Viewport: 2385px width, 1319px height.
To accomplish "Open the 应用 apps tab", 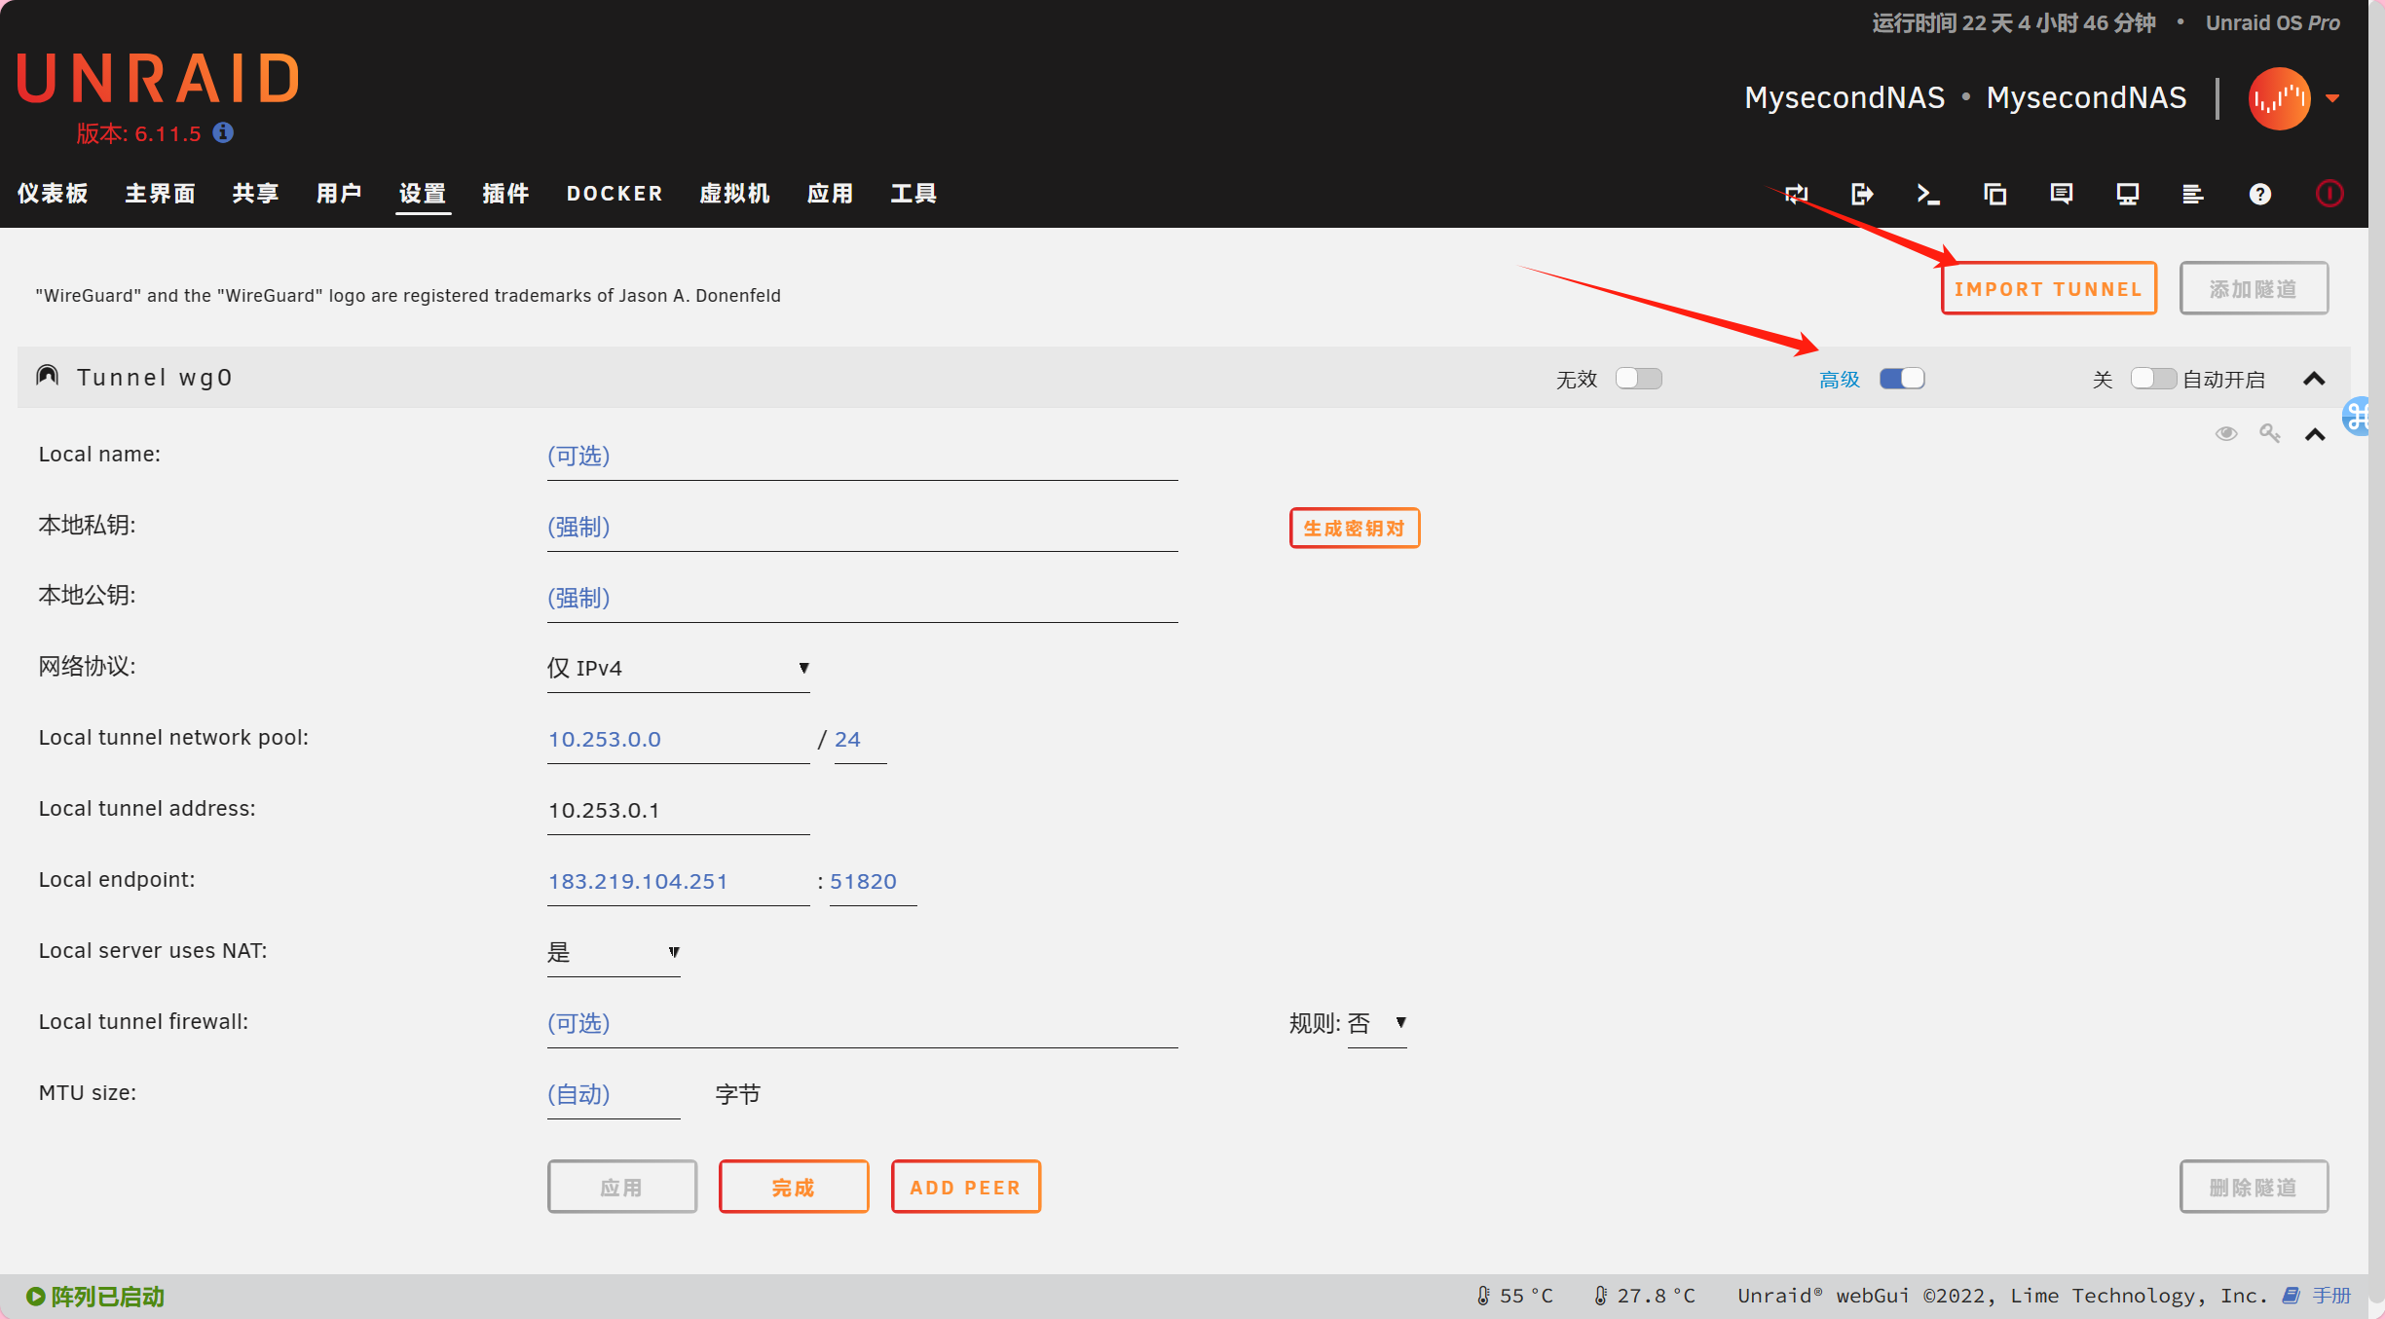I will click(x=831, y=194).
